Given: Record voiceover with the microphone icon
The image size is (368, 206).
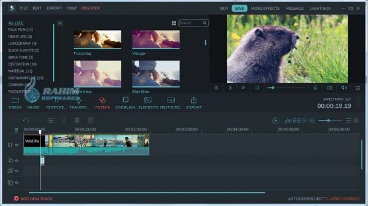Looking at the screenshot, I should point(315,87).
